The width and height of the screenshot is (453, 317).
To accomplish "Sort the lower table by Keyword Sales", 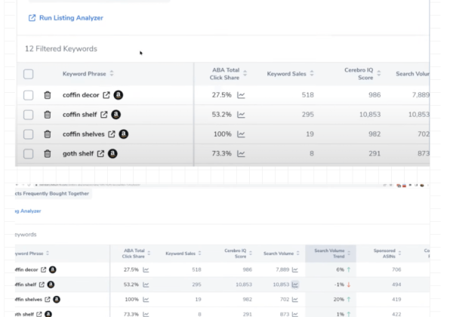I will (x=199, y=253).
